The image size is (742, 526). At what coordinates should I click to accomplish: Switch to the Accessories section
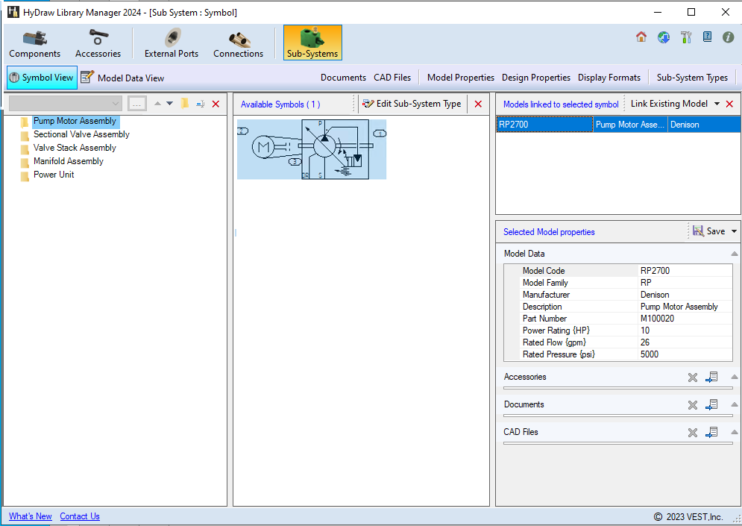(98, 43)
